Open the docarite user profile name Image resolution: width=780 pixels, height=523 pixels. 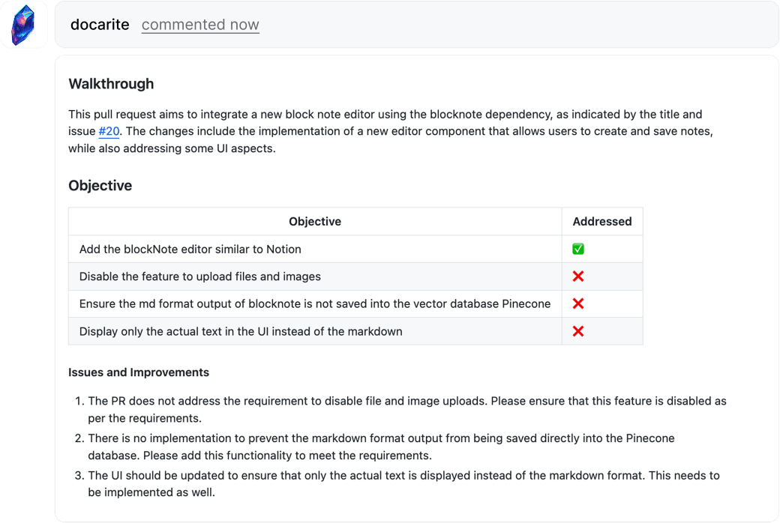pyautogui.click(x=100, y=25)
